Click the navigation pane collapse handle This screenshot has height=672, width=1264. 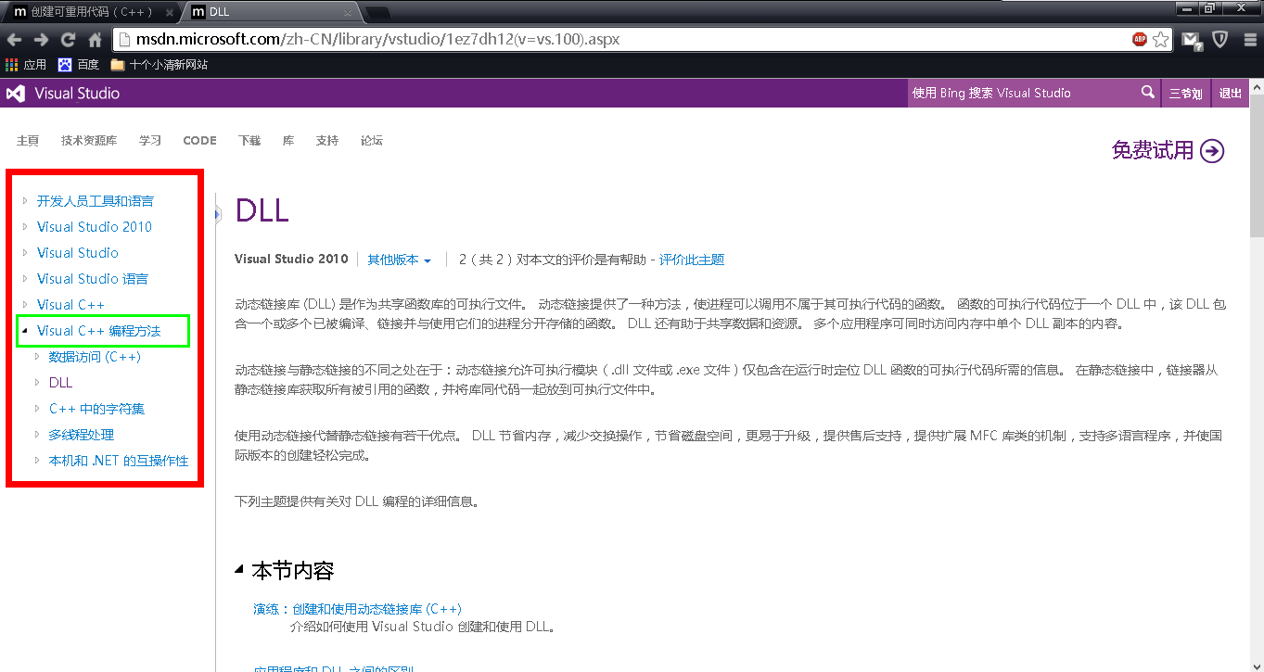pos(217,215)
